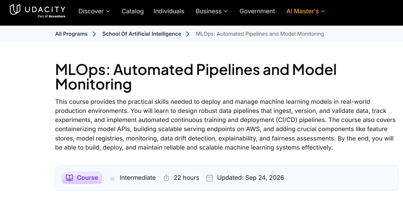Open the Discover dropdown menu
Screen dimensions: 403x207
pyautogui.click(x=94, y=11)
